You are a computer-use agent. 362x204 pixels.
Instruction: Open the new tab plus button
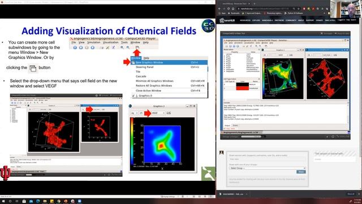pyautogui.click(x=254, y=4)
